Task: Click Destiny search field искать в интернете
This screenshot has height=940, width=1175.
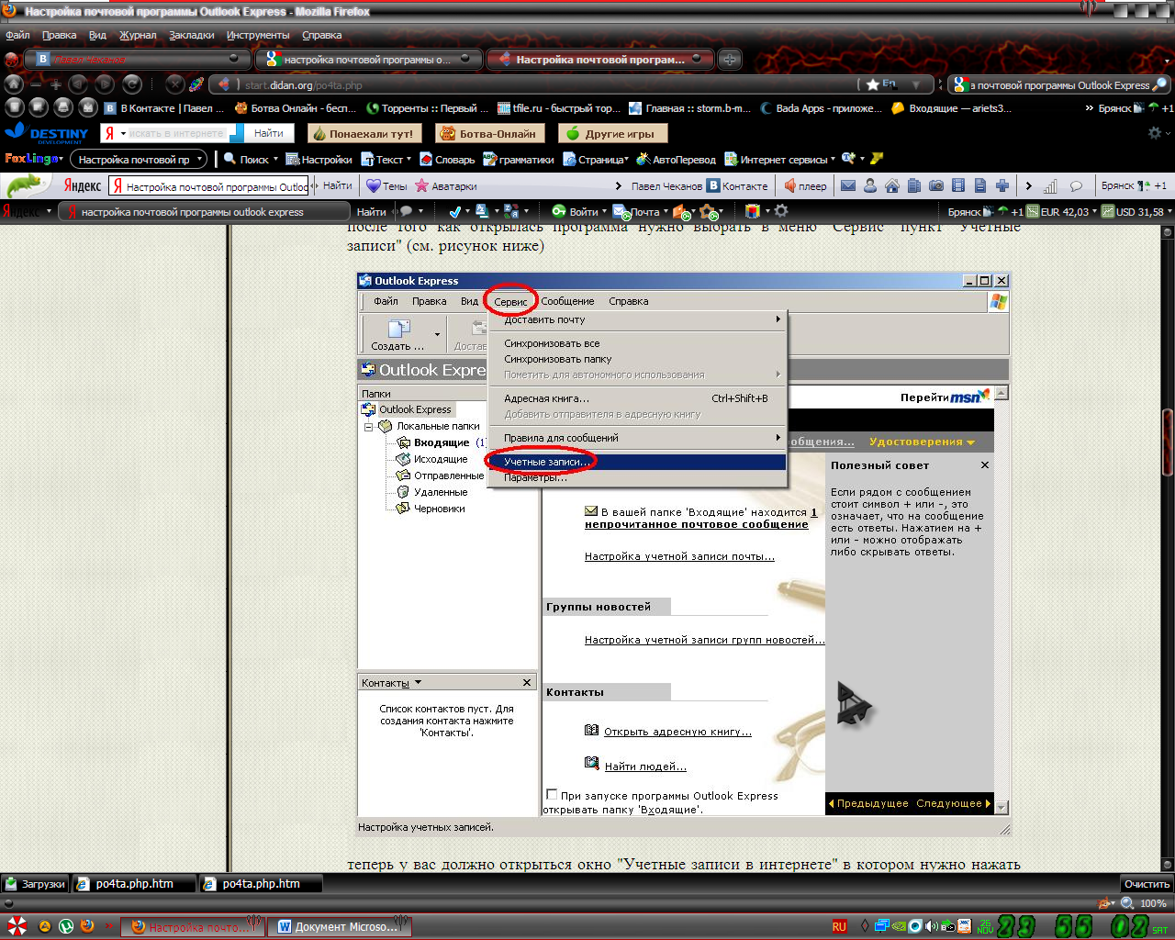Action: (x=177, y=133)
